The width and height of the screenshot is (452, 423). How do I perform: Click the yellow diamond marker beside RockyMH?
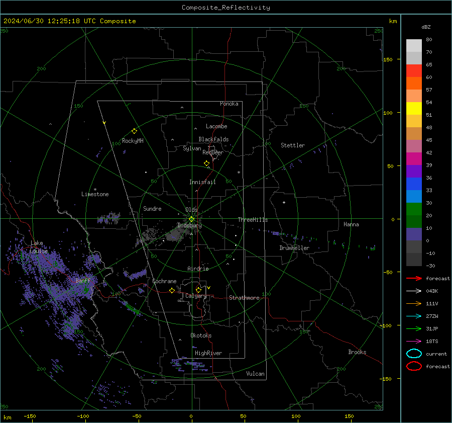(x=134, y=131)
